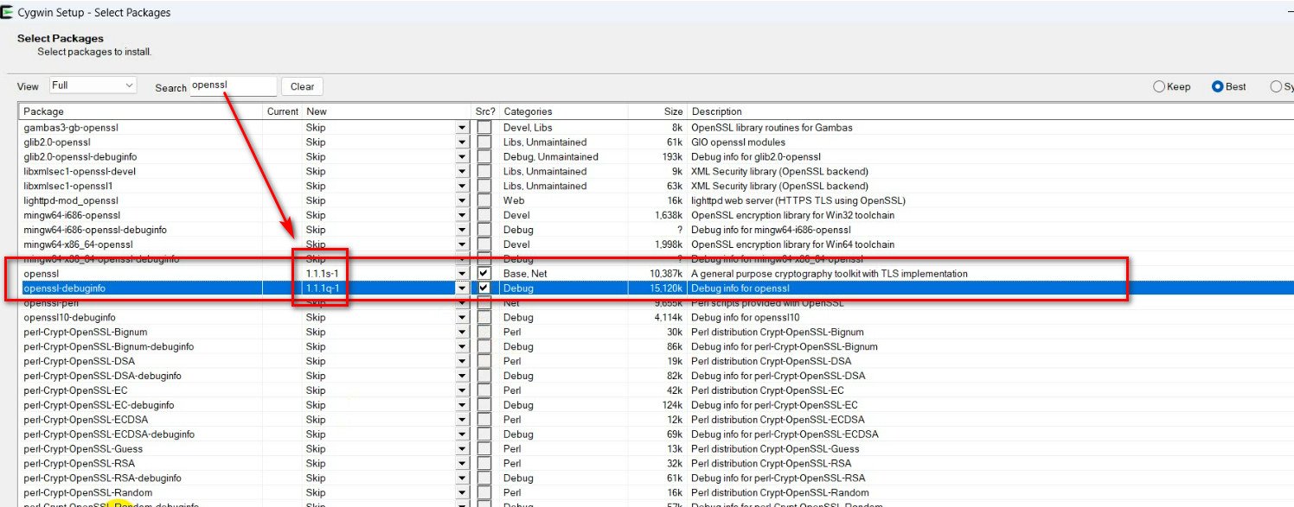Image resolution: width=1294 pixels, height=507 pixels.
Task: Select the perl-Crypt-OpenSSL-ECDSA package name
Action: [86, 420]
